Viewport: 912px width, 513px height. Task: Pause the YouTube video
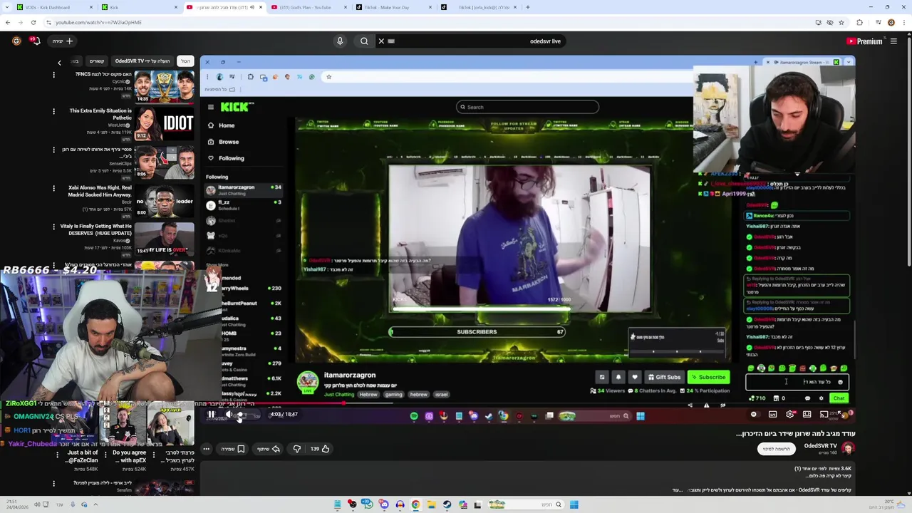[211, 415]
